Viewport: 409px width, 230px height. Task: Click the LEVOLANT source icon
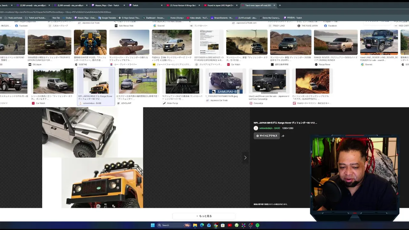[x=119, y=103]
